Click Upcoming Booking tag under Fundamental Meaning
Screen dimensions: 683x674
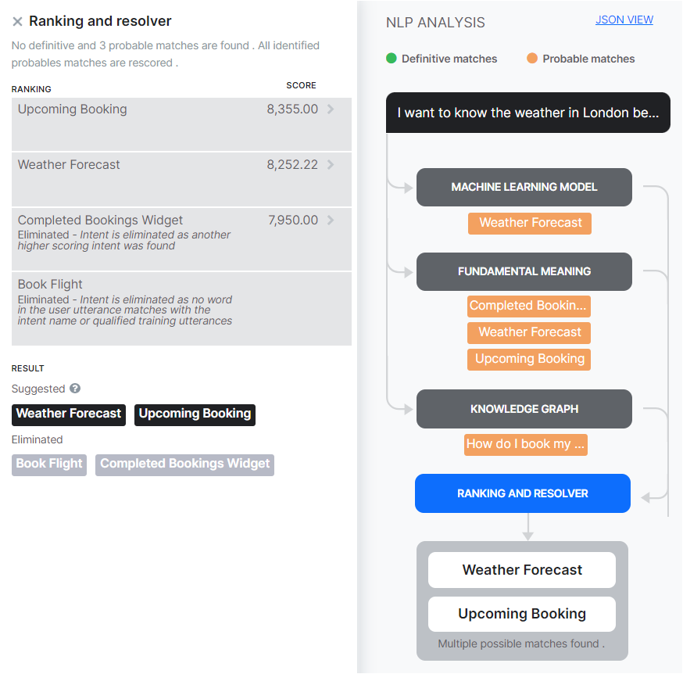point(529,359)
